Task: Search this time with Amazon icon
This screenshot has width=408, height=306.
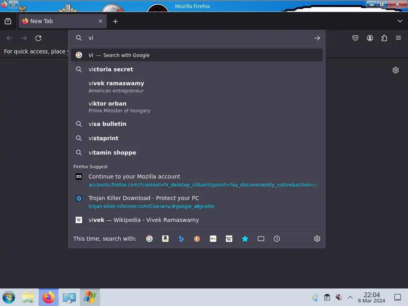Action: coord(165,239)
